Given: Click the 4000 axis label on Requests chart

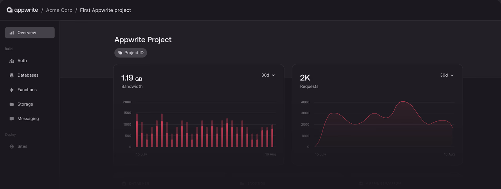Looking at the screenshot, I should (x=305, y=102).
